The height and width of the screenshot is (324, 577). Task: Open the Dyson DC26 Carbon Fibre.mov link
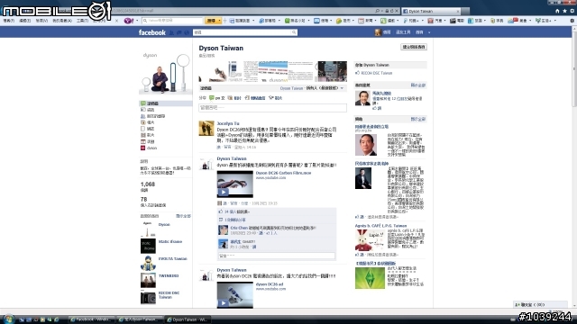click(x=283, y=173)
